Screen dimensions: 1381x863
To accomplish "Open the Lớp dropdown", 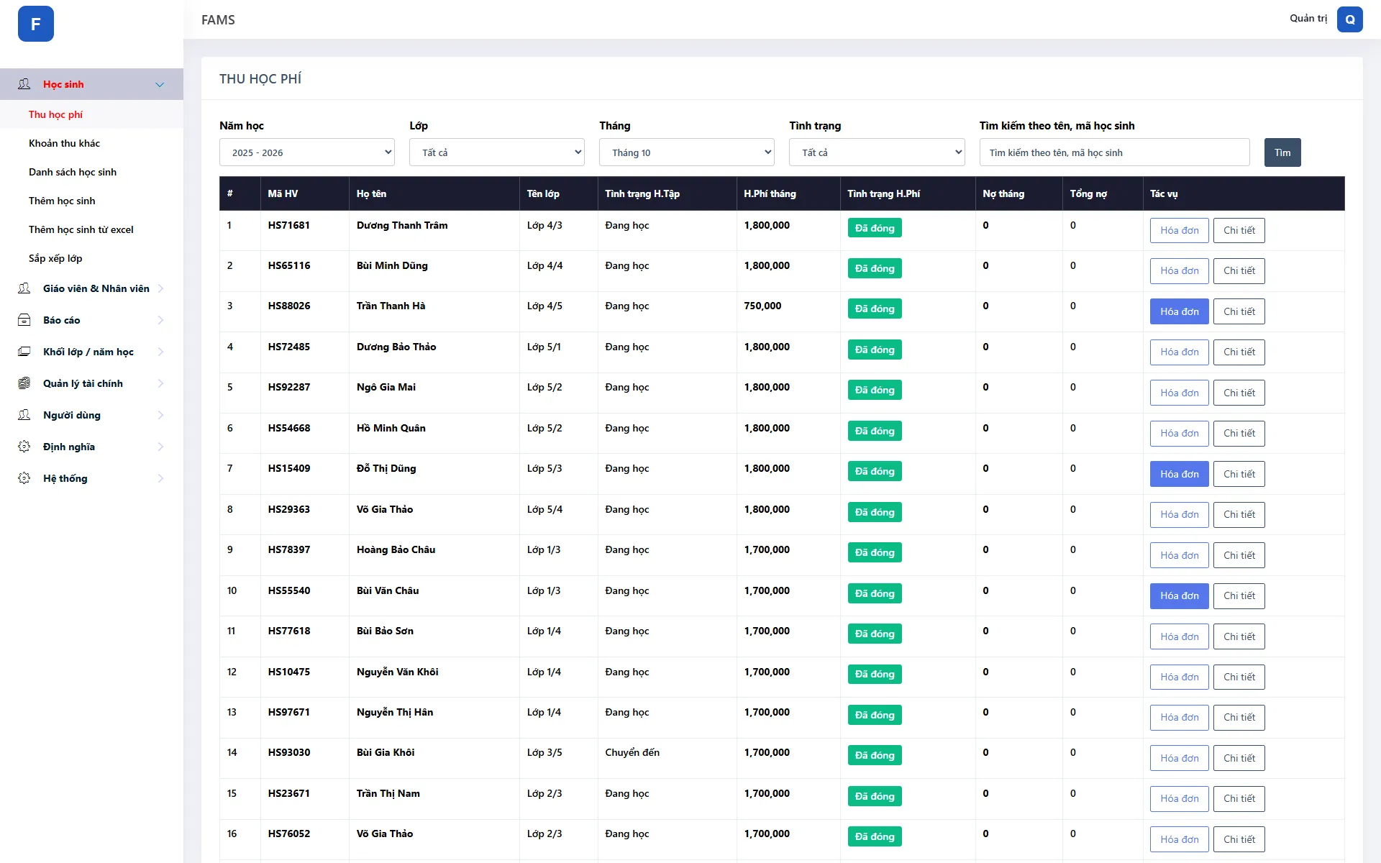I will coord(497,152).
